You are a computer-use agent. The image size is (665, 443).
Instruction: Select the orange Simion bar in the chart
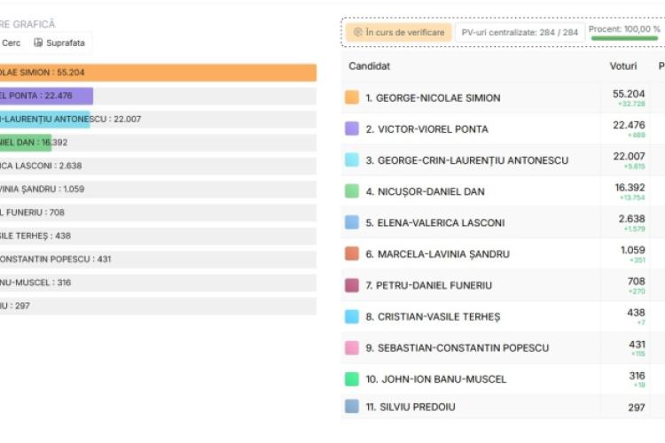click(158, 73)
